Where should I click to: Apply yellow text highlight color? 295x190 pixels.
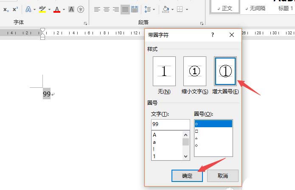[x=42, y=9]
